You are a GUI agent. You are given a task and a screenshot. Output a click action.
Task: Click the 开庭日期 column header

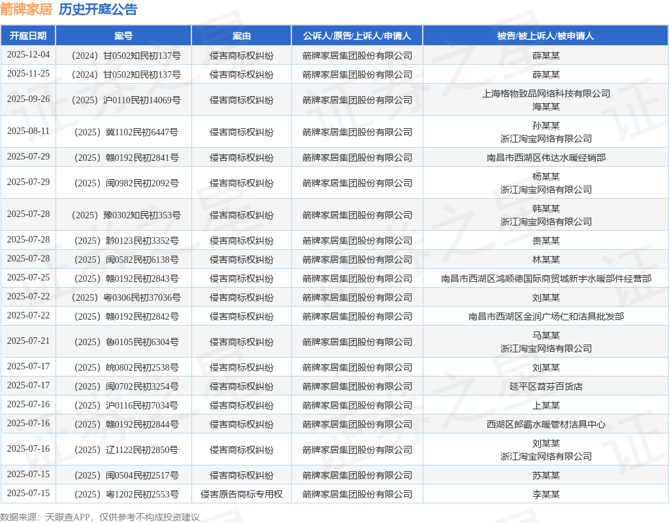[28, 36]
